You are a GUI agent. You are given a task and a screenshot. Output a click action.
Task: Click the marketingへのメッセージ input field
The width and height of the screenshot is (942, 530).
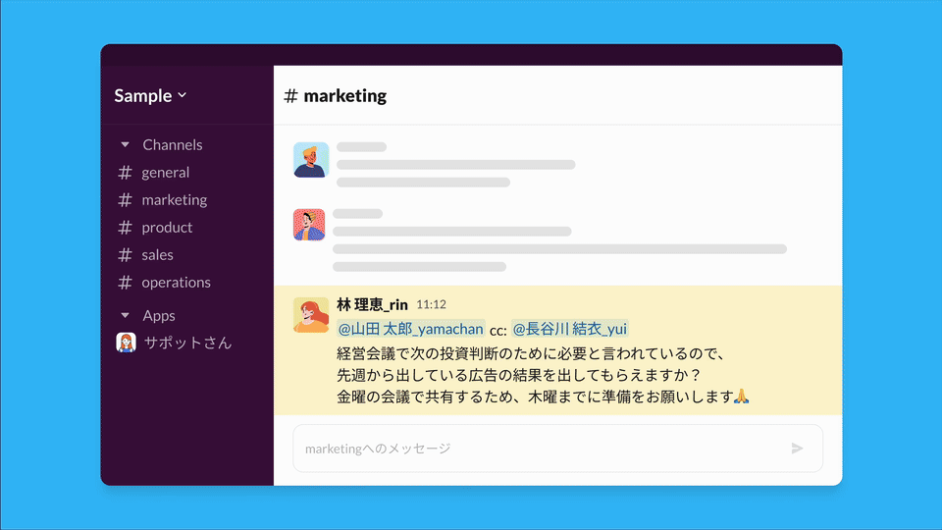tap(557, 449)
